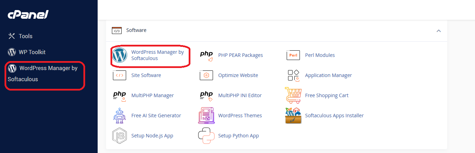Click the Softaculous Apps Installer link
The height and width of the screenshot is (153, 475).
[x=334, y=116]
